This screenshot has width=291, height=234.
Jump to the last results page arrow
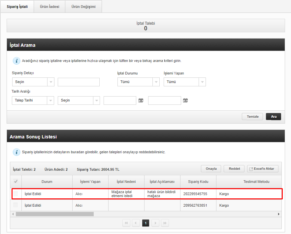coord(165,223)
